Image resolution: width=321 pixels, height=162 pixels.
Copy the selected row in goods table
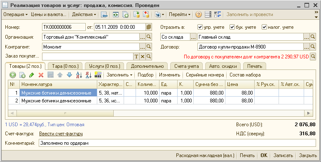22,75
